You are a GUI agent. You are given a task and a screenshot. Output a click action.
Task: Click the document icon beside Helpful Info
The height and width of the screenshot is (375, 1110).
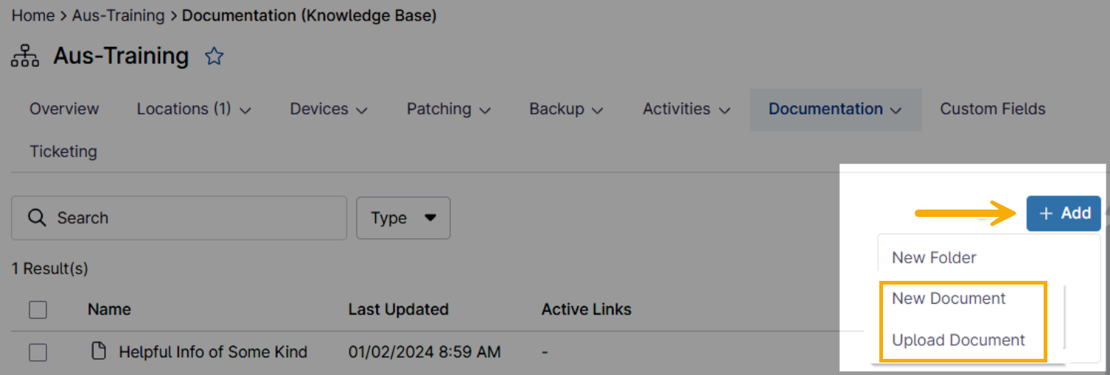[x=98, y=351]
